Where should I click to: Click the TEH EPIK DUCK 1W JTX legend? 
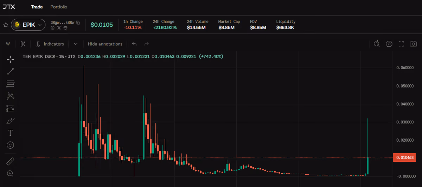[x=49, y=56]
